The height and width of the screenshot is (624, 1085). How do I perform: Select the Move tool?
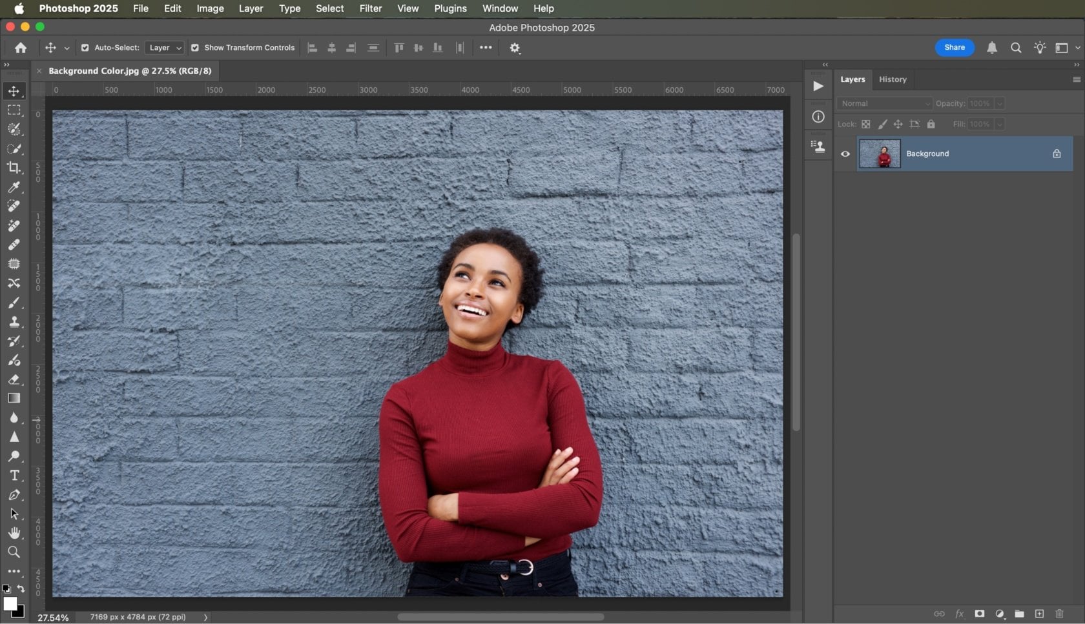coord(14,91)
